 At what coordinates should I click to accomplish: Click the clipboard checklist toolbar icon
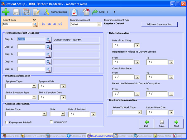[74, 12]
